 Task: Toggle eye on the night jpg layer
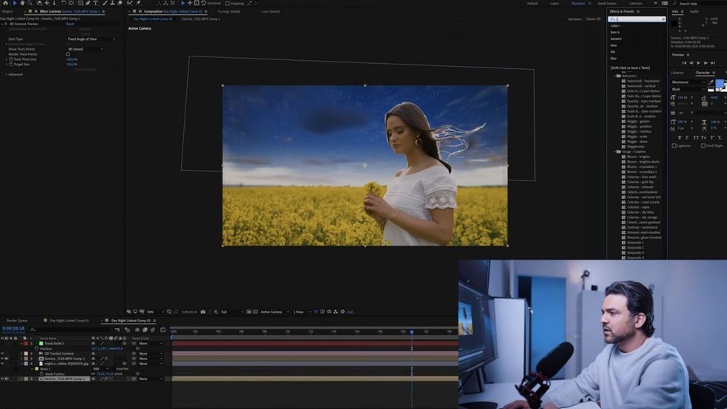2,364
